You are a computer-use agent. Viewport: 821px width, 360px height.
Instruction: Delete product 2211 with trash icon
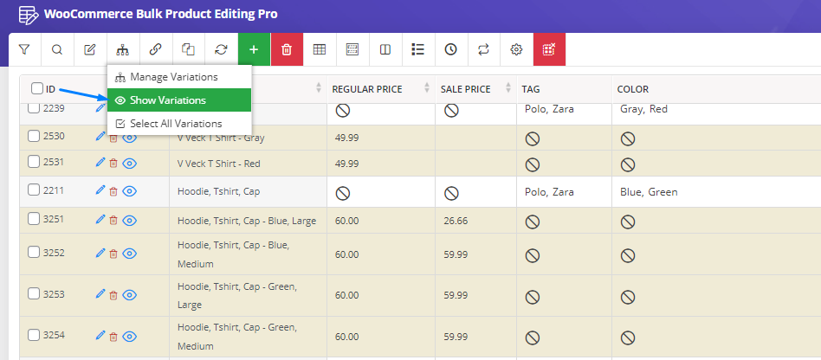coord(113,191)
